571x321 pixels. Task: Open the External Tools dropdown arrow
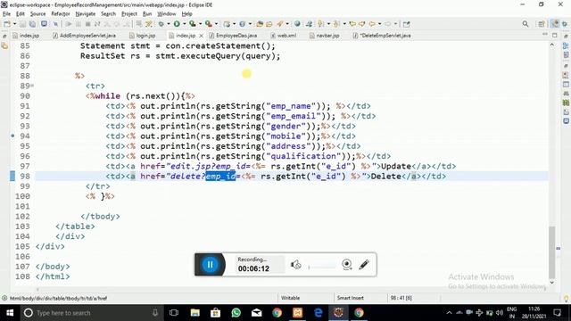coord(216,24)
